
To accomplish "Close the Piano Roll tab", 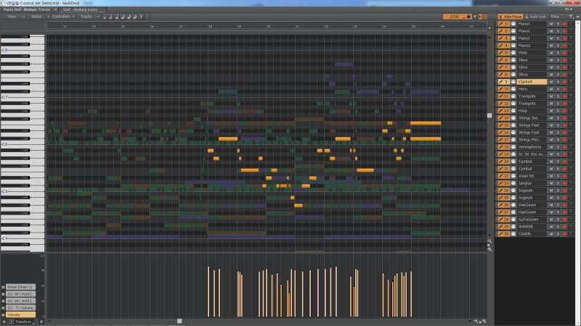I will click(56, 9).
